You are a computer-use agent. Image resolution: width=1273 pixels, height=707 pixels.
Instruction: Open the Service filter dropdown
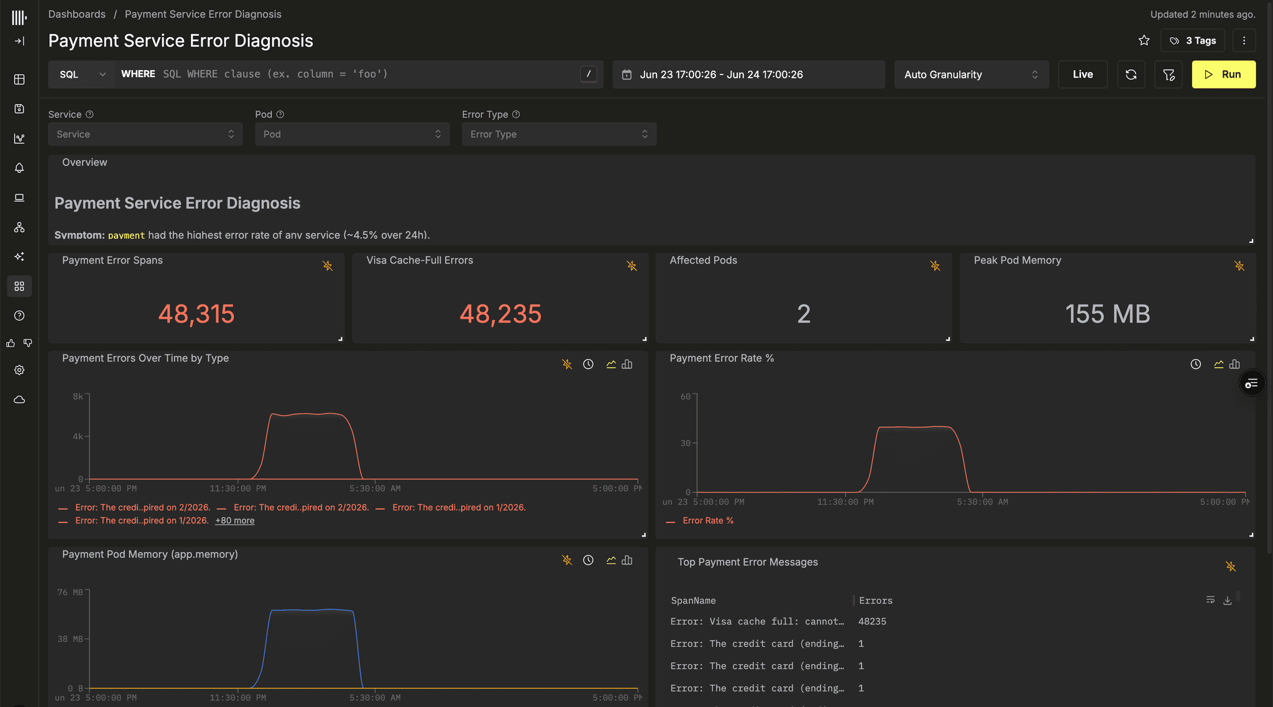tap(145, 134)
